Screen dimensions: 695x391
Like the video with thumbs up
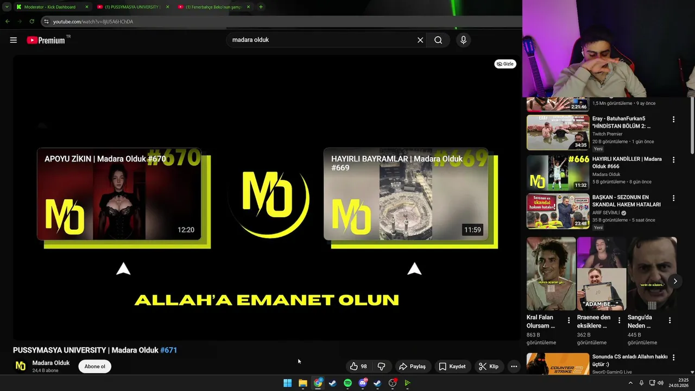(358, 367)
